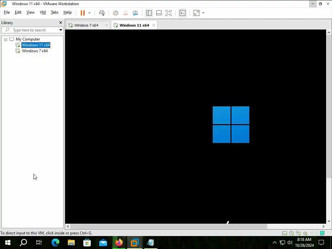Image resolution: width=332 pixels, height=249 pixels.
Task: Pause the virtual machine with the orange Pause button
Action: (83, 13)
